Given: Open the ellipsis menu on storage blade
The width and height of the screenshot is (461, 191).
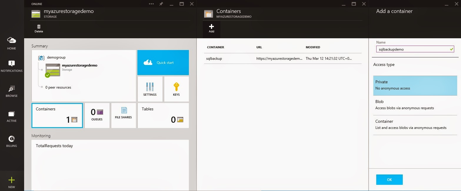Looking at the screenshot, I should click(x=151, y=4).
